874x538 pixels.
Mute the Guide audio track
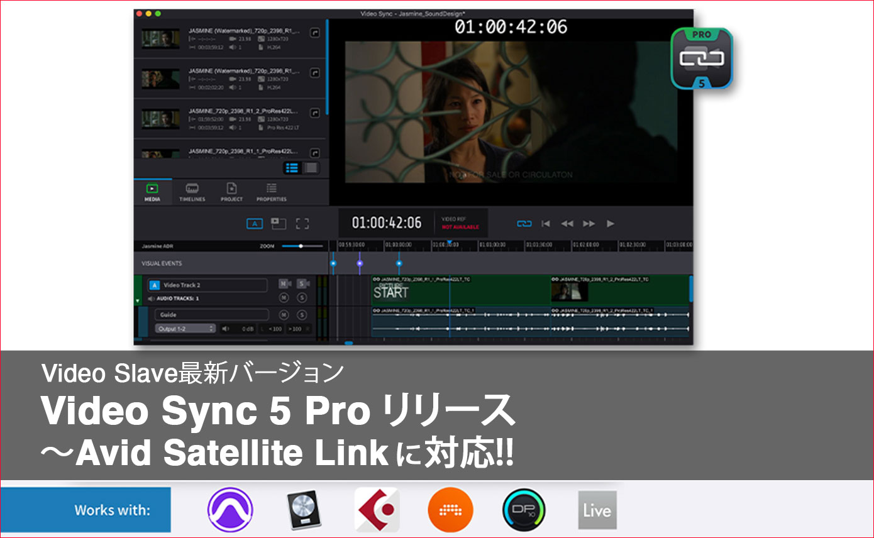pos(284,315)
